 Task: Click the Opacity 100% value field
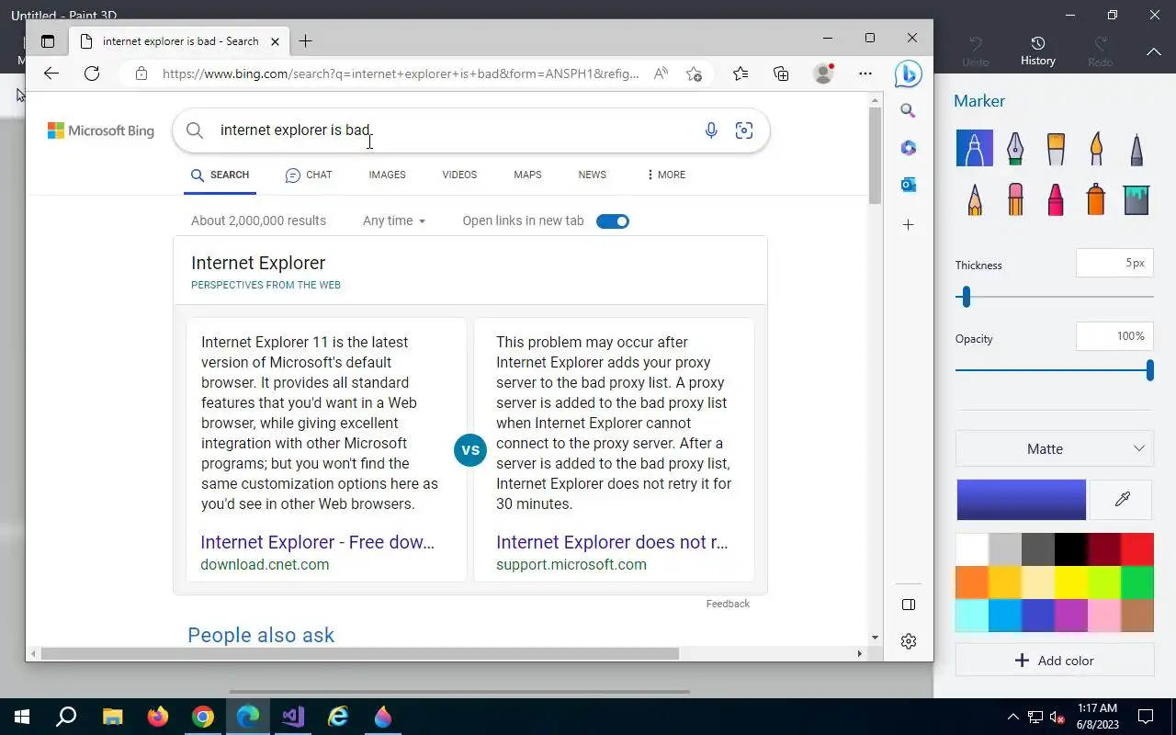(x=1114, y=336)
